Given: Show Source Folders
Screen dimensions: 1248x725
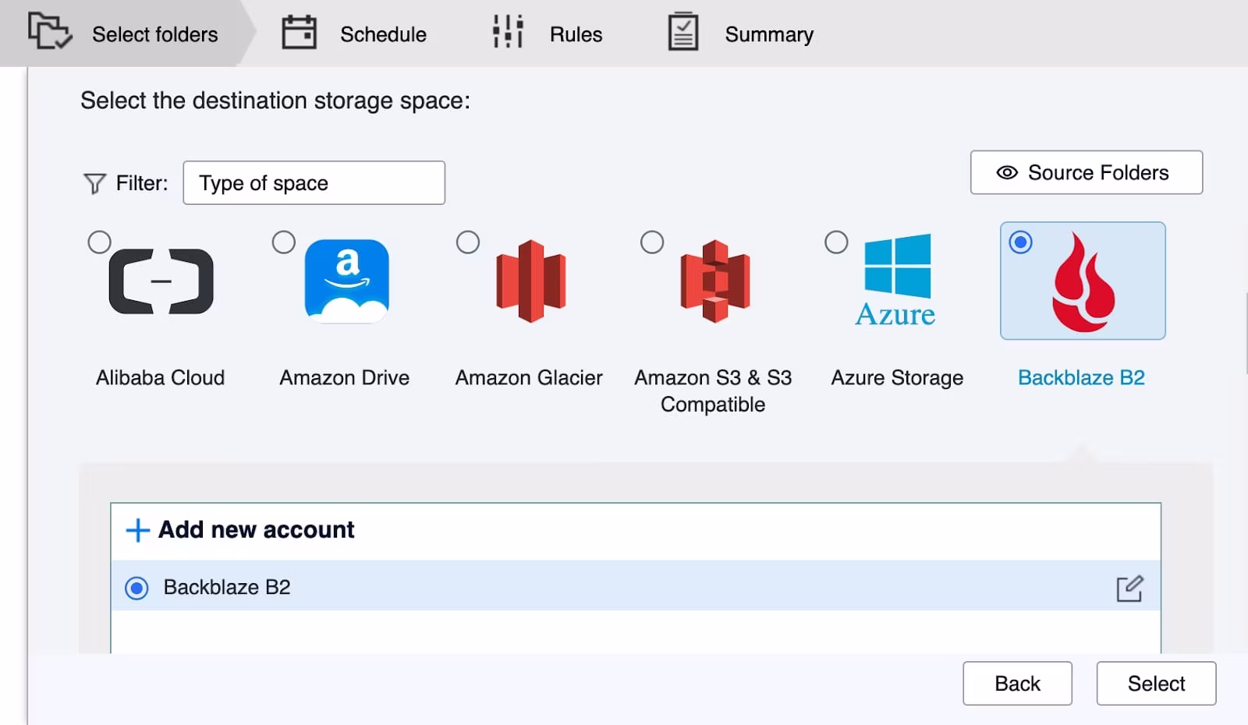Looking at the screenshot, I should (x=1086, y=172).
